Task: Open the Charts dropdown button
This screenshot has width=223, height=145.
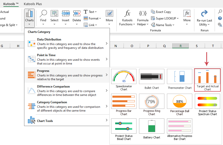Action: pos(29,18)
